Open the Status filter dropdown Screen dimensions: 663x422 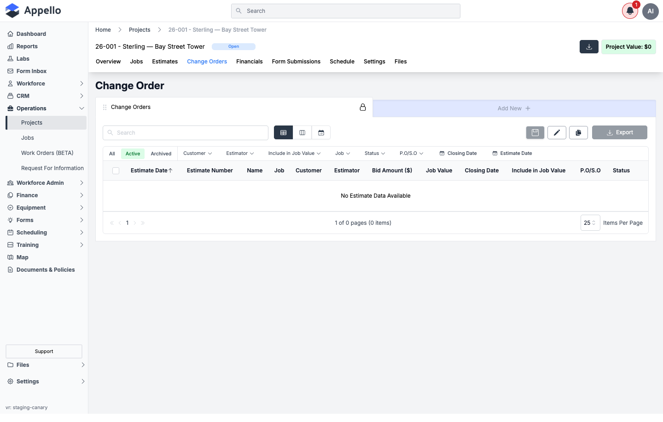click(x=375, y=154)
